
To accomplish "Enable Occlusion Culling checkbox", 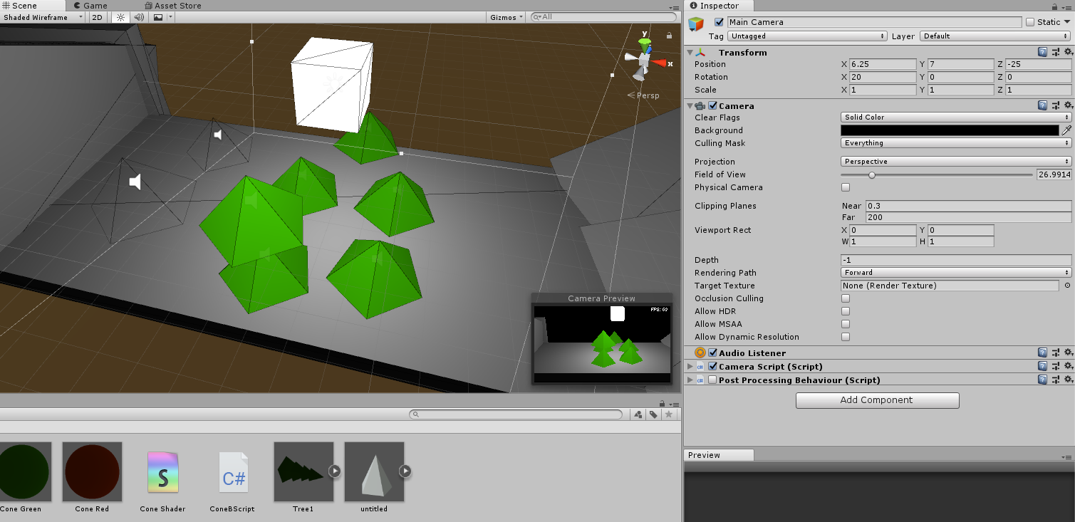I will tap(846, 298).
